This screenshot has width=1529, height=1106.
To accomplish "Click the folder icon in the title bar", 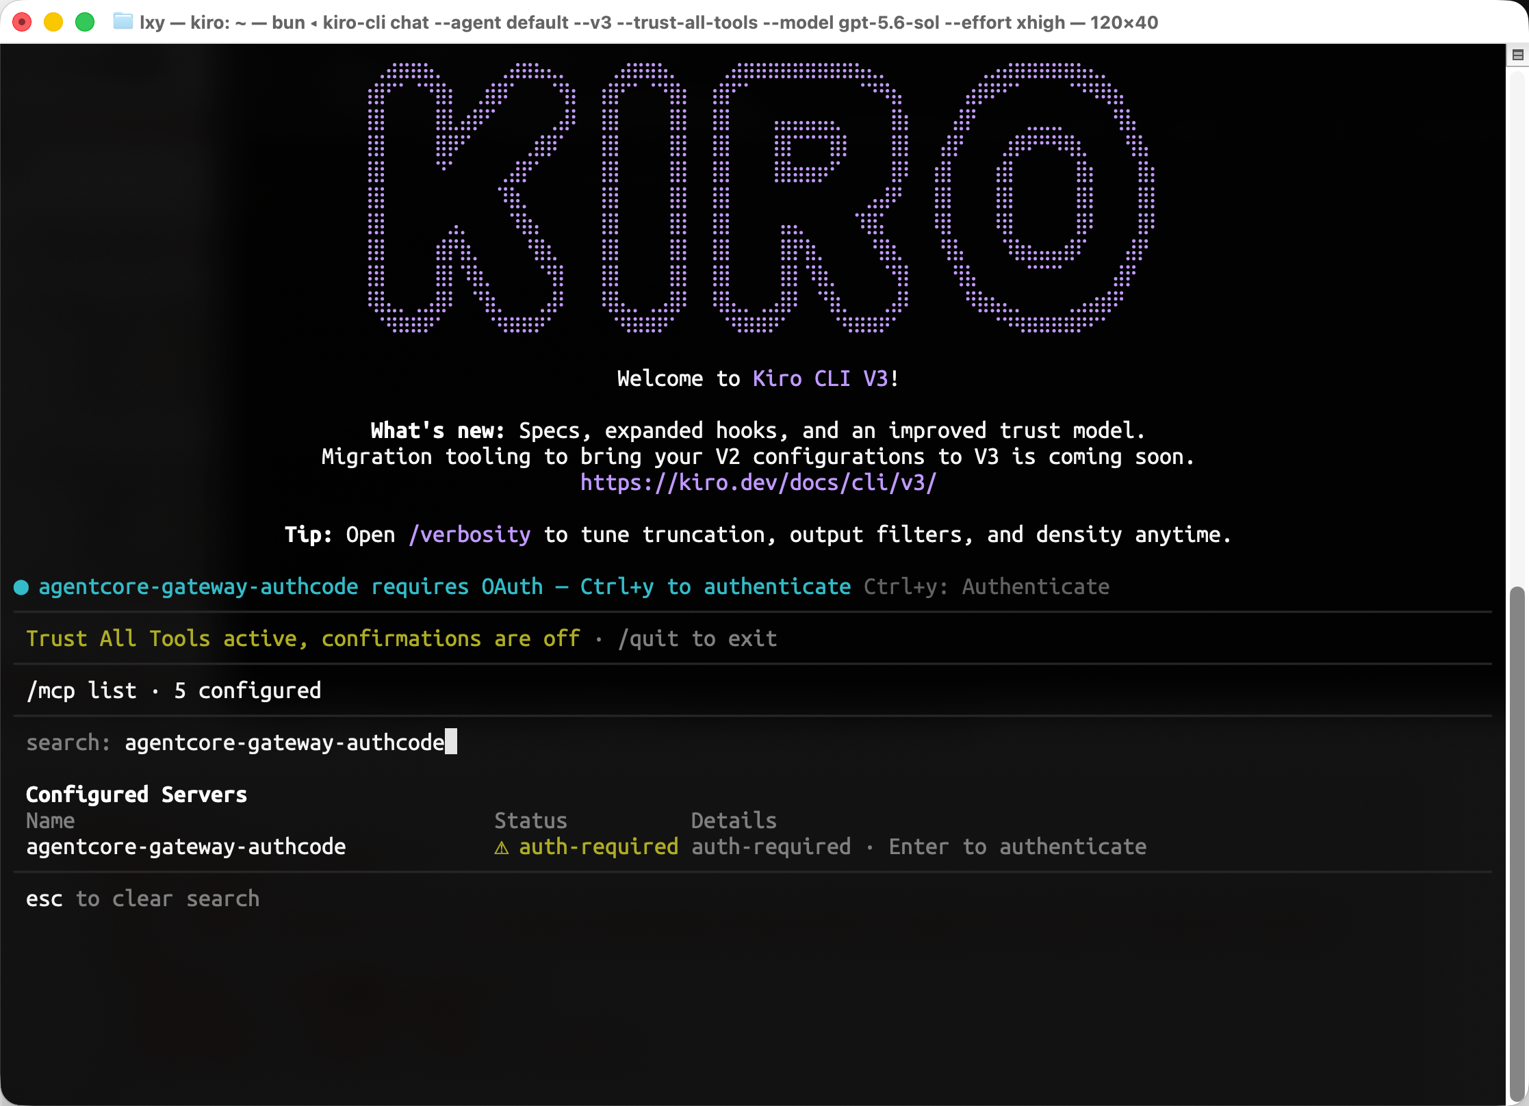I will pyautogui.click(x=123, y=22).
